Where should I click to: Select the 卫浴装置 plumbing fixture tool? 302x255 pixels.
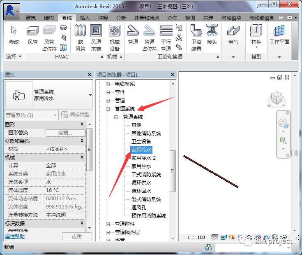196,38
